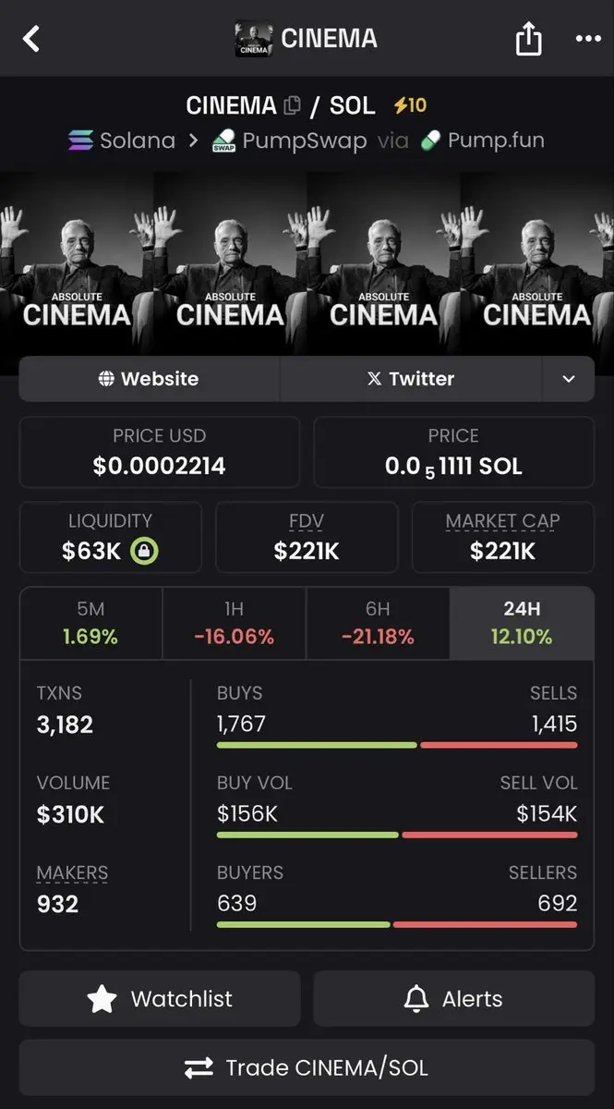Select the 1H timeframe tab
This screenshot has height=1109, width=614.
tap(234, 623)
